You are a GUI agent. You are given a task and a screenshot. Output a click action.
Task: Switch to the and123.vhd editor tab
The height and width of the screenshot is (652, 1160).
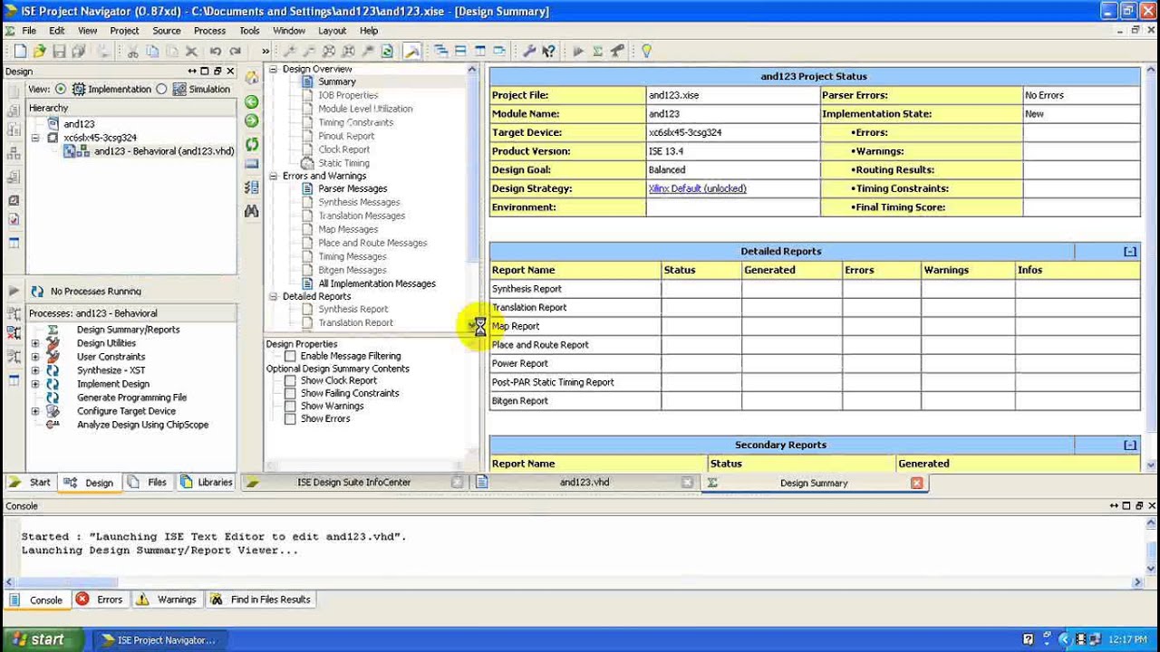[584, 483]
